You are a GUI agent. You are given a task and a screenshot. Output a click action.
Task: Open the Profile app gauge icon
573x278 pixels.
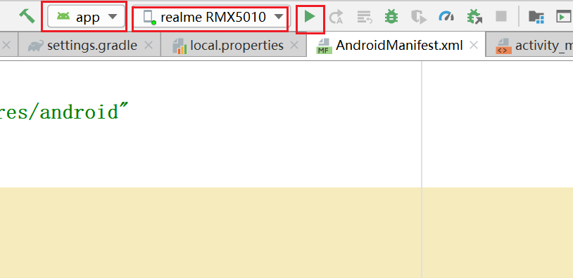click(x=446, y=16)
